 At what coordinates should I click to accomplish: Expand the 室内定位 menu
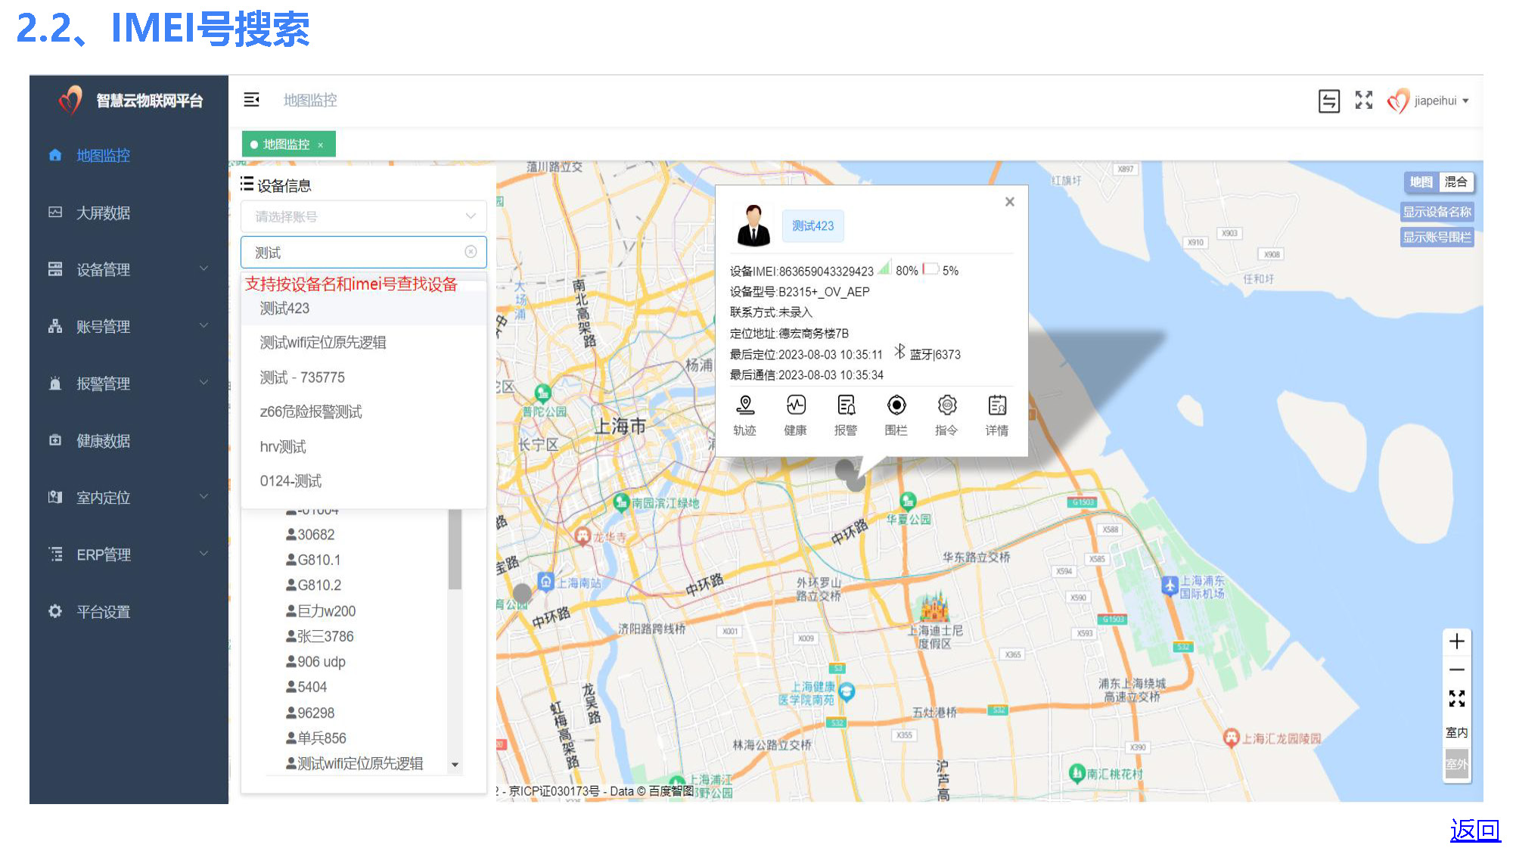129,498
